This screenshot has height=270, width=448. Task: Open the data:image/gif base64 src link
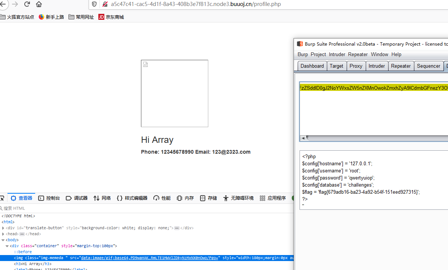pyautogui.click(x=150, y=258)
